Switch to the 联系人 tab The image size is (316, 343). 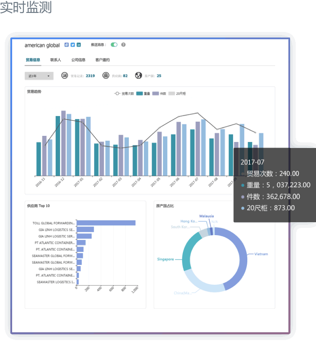tap(56, 60)
